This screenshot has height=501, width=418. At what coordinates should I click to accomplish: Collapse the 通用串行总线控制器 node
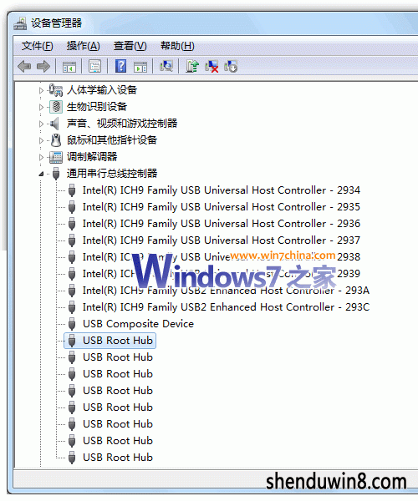41,174
